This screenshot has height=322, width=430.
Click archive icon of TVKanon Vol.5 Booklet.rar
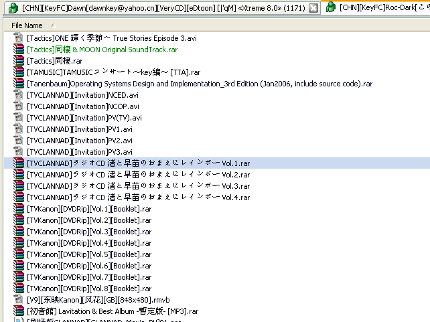point(18,254)
